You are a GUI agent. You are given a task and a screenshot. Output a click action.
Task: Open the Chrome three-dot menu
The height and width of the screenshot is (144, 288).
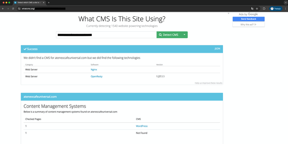click(285, 9)
